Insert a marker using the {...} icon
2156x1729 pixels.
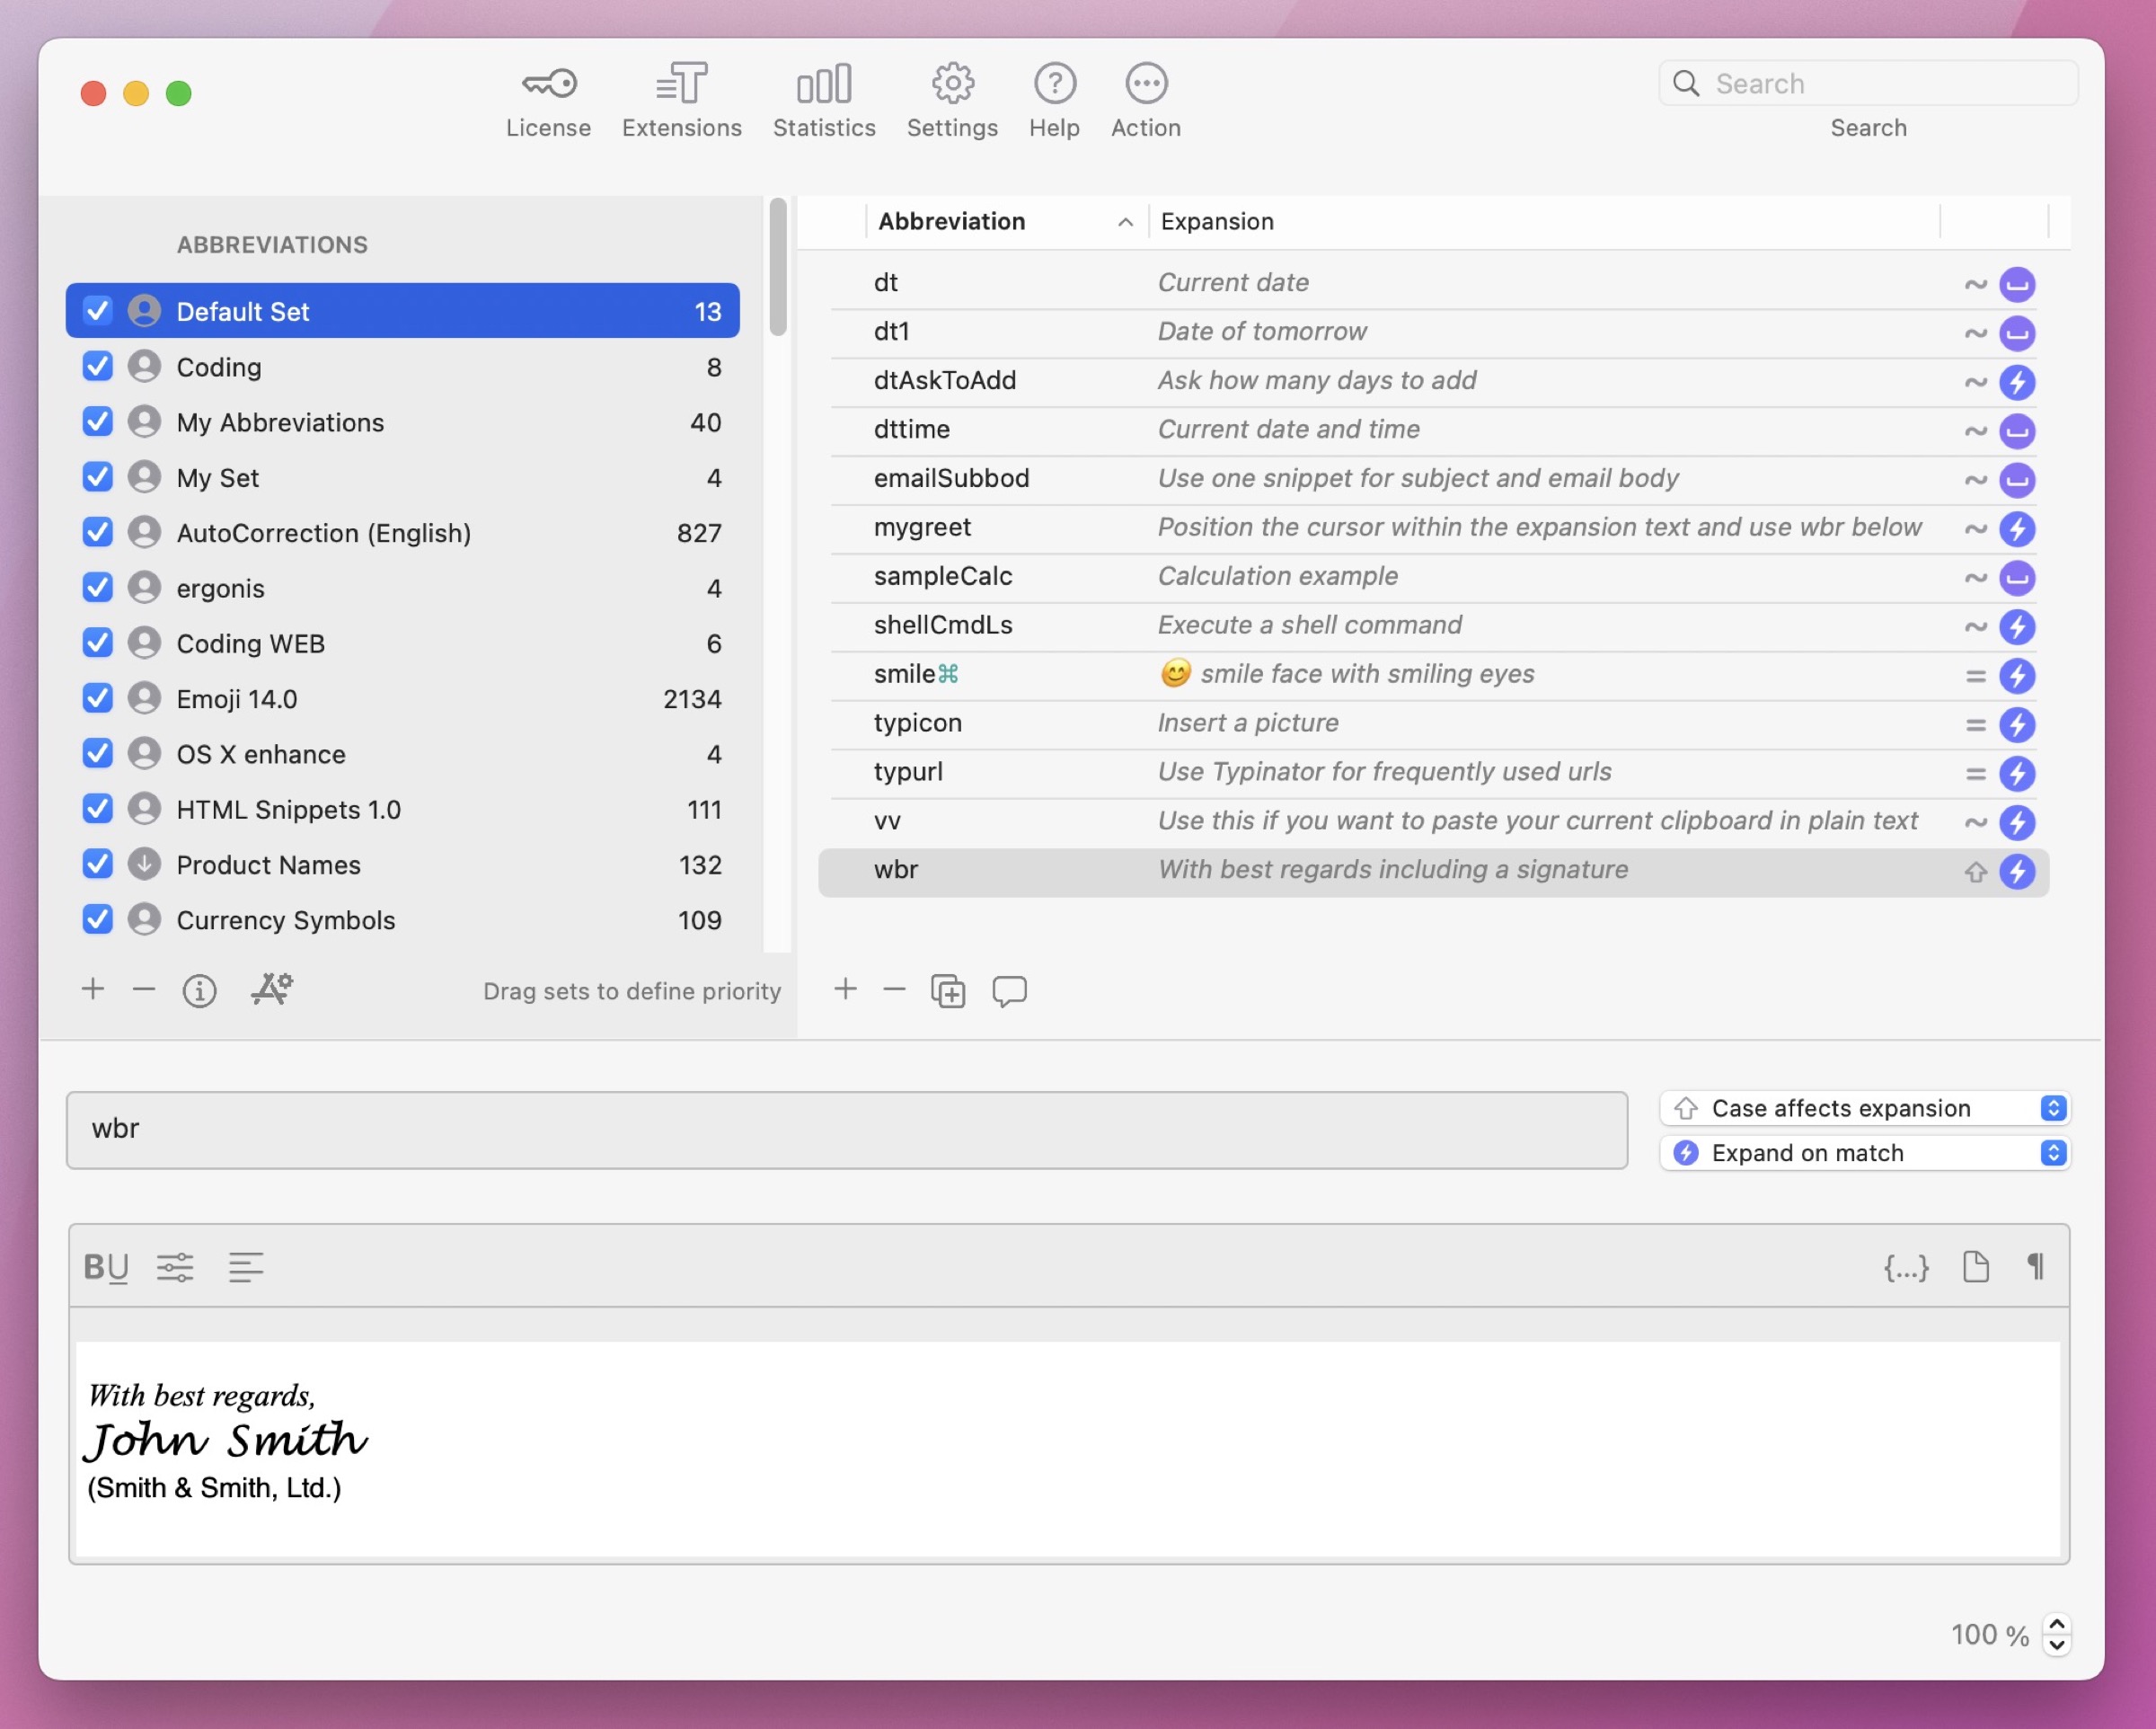point(1906,1267)
